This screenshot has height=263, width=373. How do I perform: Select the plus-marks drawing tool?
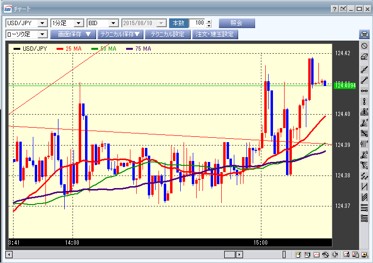364,176
